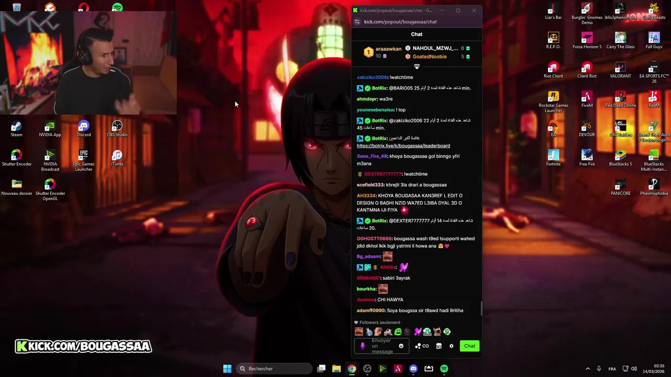Open the Burglin' Gnomes Demo shortcut

(x=587, y=14)
